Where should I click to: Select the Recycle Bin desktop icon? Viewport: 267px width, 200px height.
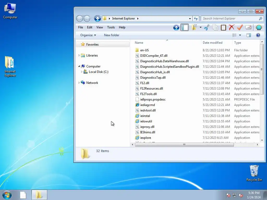tap(254, 173)
